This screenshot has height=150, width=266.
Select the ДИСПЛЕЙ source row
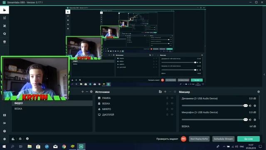(x=136, y=115)
